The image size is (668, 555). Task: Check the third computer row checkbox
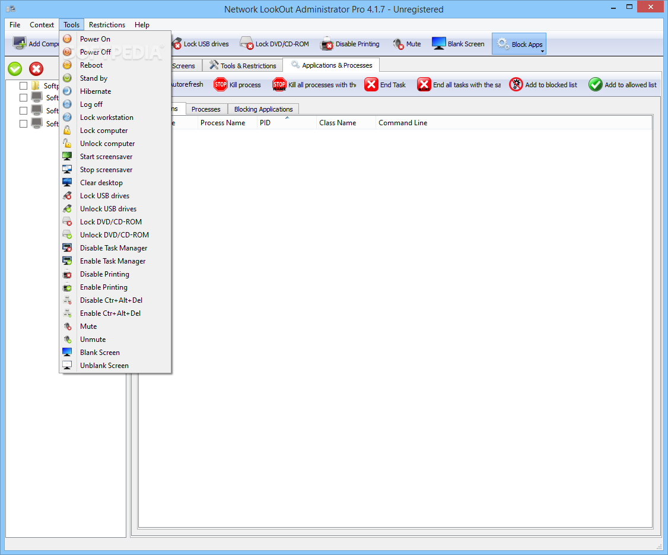tap(23, 110)
